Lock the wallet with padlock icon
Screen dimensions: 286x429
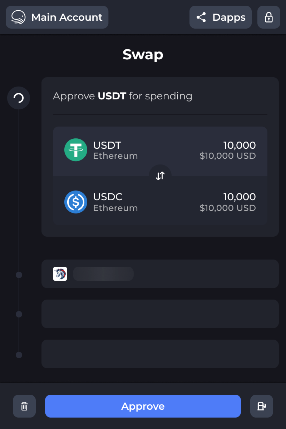(x=269, y=17)
